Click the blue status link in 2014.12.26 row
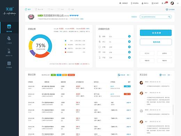181x136 pixels. click(112, 86)
